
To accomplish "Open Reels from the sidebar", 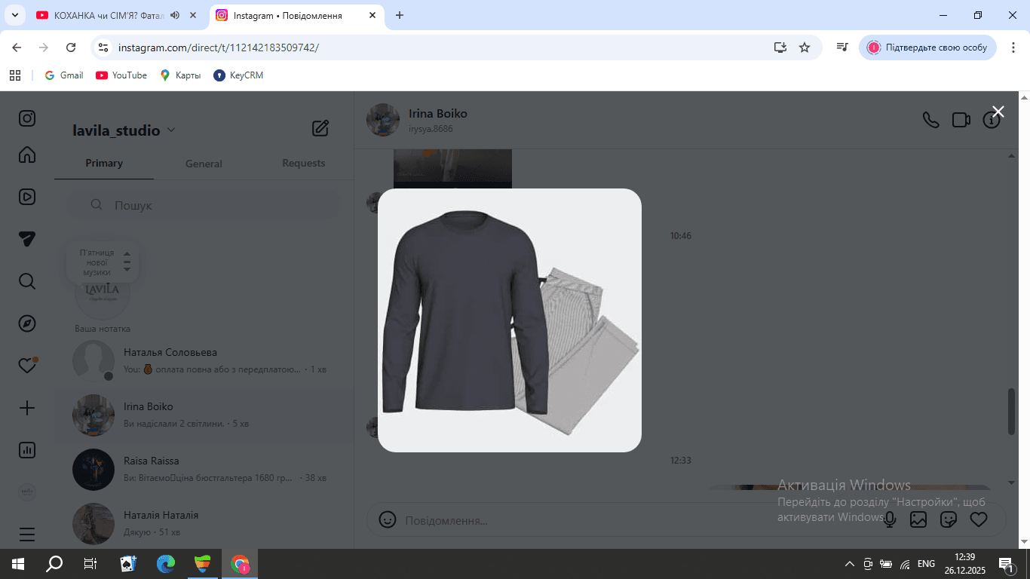I will point(27,197).
